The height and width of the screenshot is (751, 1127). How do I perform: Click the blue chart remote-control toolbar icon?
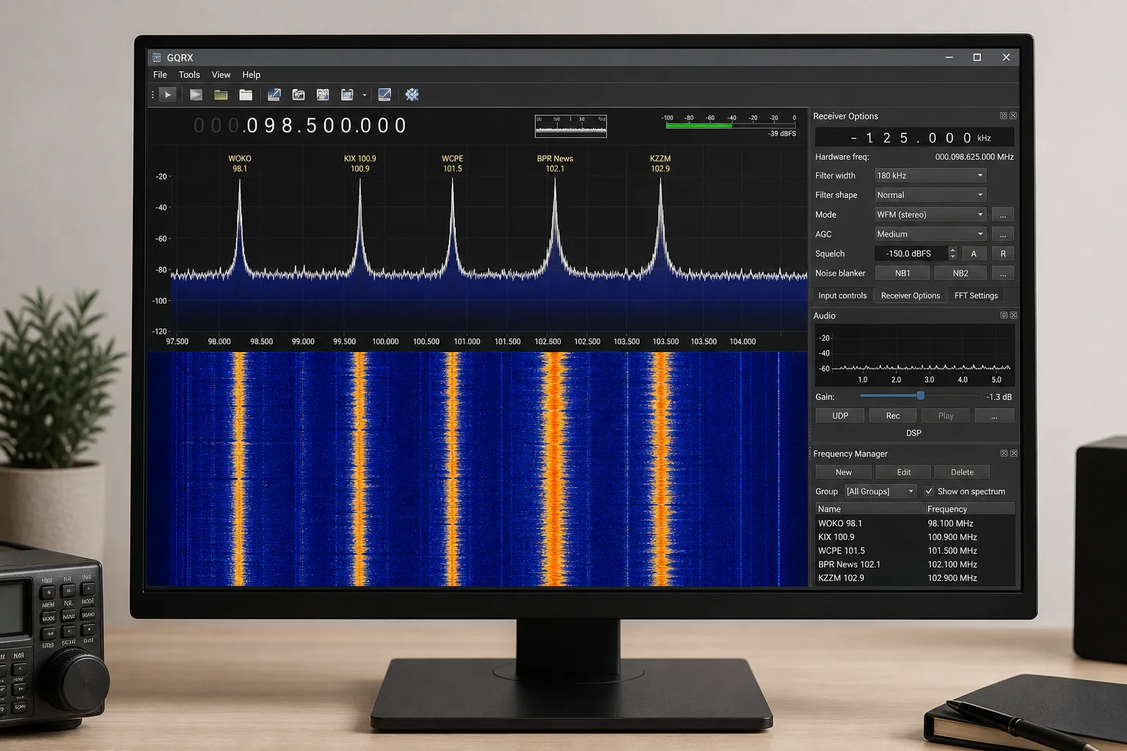coord(274,95)
